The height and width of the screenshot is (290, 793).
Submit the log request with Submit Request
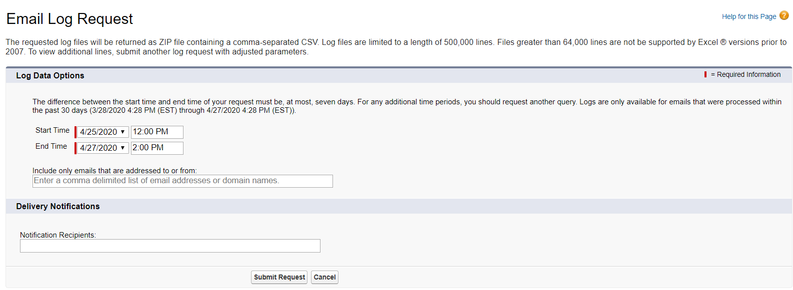coord(279,277)
